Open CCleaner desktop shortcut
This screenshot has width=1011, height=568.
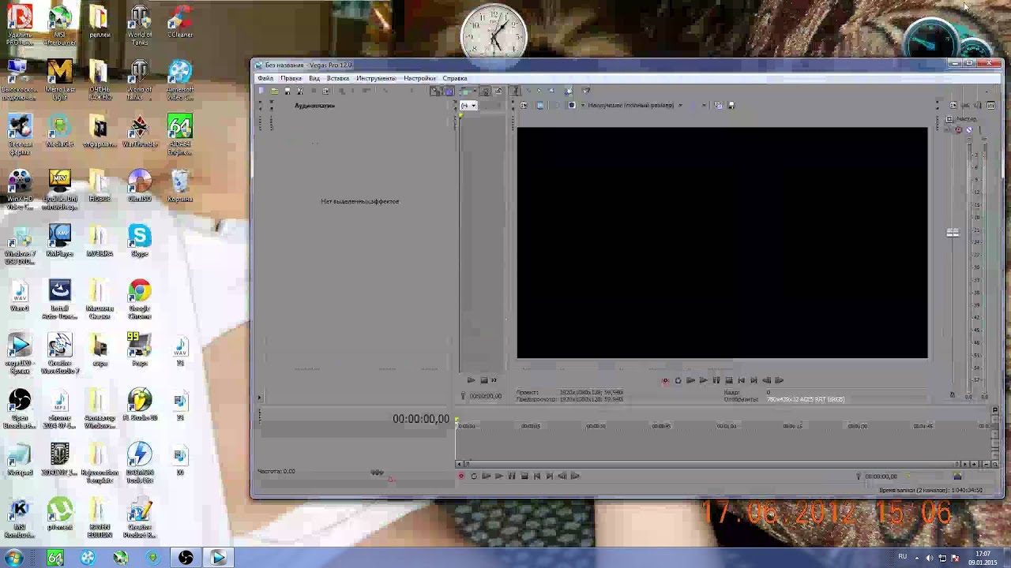click(x=180, y=22)
